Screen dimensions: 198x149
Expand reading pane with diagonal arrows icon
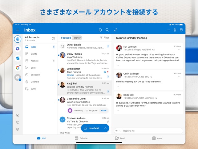pyautogui.click(x=115, y=30)
